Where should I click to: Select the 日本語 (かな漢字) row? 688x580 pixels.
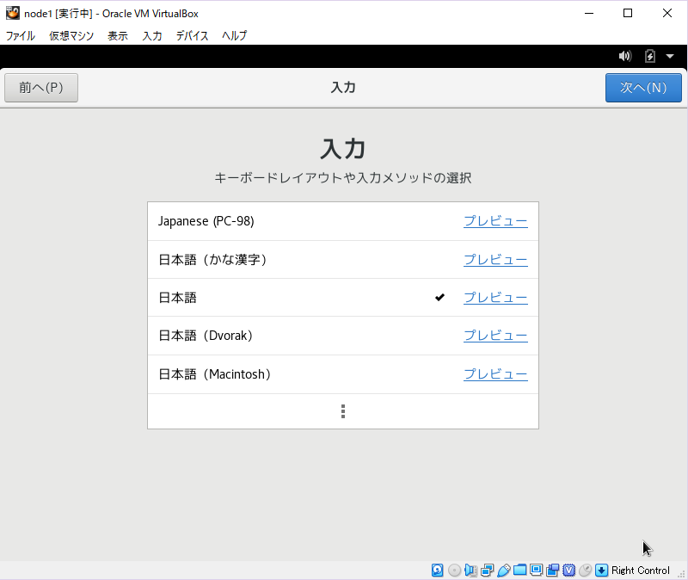click(x=343, y=260)
